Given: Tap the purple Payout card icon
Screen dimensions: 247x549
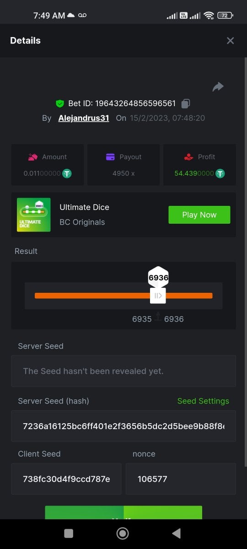Looking at the screenshot, I should tap(110, 157).
